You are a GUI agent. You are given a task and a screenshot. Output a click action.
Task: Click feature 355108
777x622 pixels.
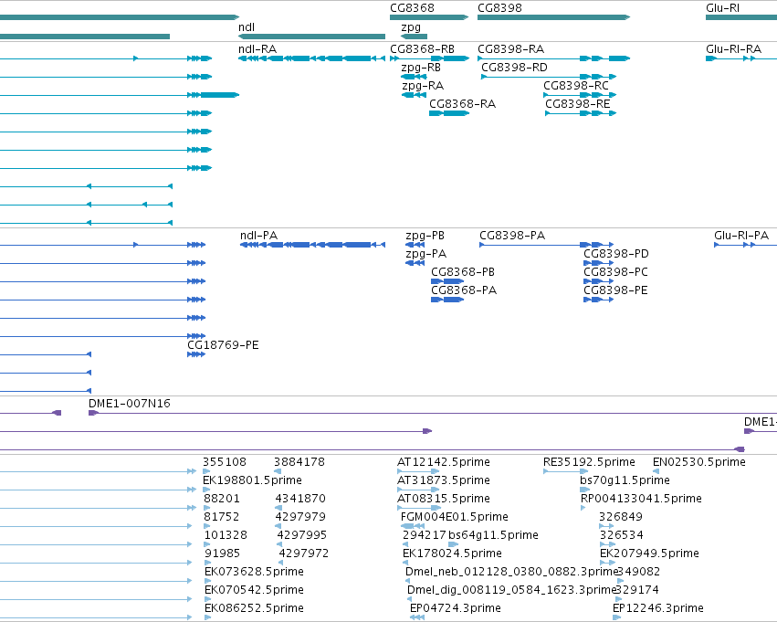click(225, 462)
